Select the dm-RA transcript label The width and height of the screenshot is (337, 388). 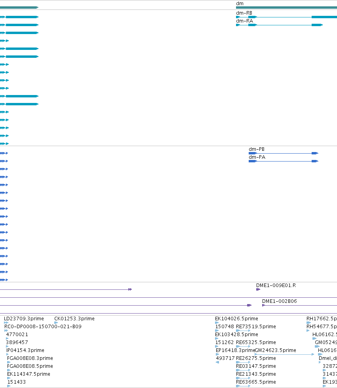(244, 21)
